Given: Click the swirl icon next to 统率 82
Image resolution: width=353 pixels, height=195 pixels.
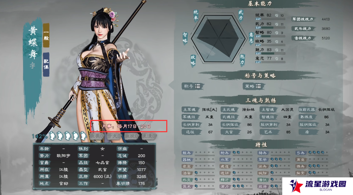Looking at the screenshot, I should click(x=277, y=16).
